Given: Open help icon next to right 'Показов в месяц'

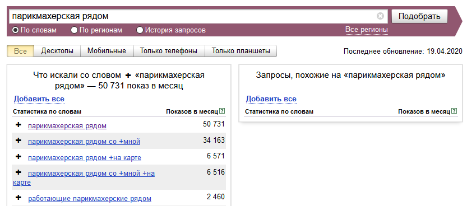Looking at the screenshot, I should 454,111.
